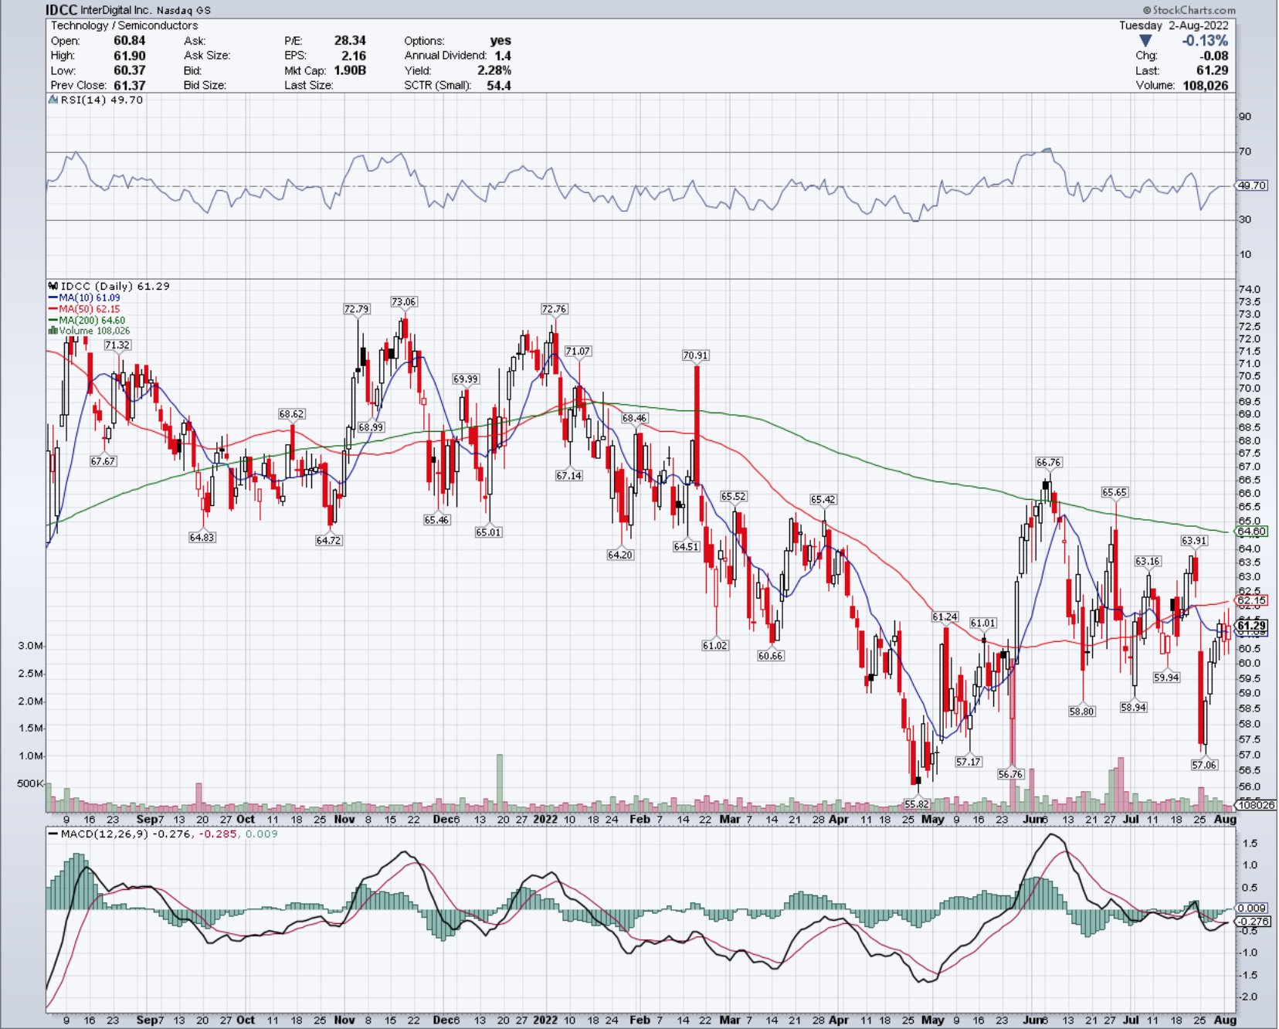The height and width of the screenshot is (1029, 1279).
Task: Click the 65.65 price annotation
Action: click(1115, 492)
